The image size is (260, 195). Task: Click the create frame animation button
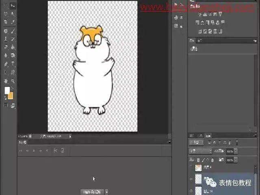click(x=92, y=192)
